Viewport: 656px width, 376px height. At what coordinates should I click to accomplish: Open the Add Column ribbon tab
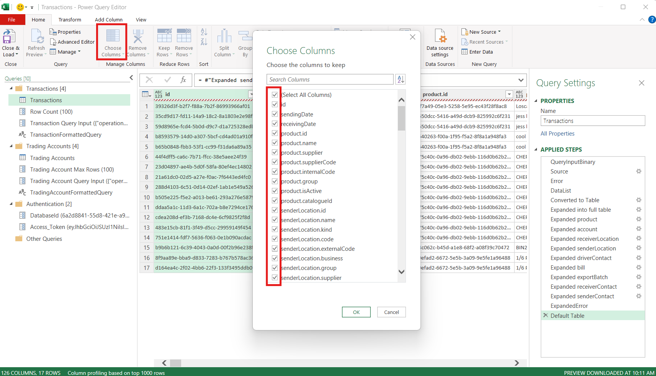coord(108,20)
